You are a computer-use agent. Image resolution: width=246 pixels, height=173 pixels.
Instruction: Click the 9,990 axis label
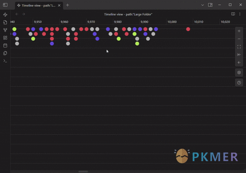[x=144, y=22]
